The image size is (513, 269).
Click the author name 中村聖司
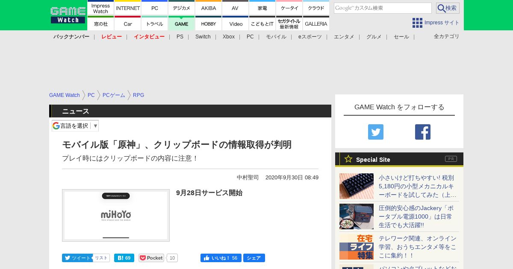248,177
